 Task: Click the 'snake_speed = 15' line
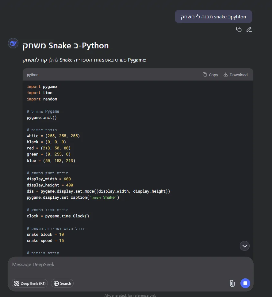45,241
